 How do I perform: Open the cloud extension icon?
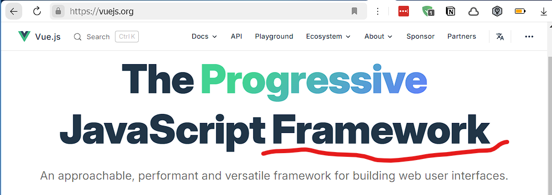pyautogui.click(x=474, y=12)
